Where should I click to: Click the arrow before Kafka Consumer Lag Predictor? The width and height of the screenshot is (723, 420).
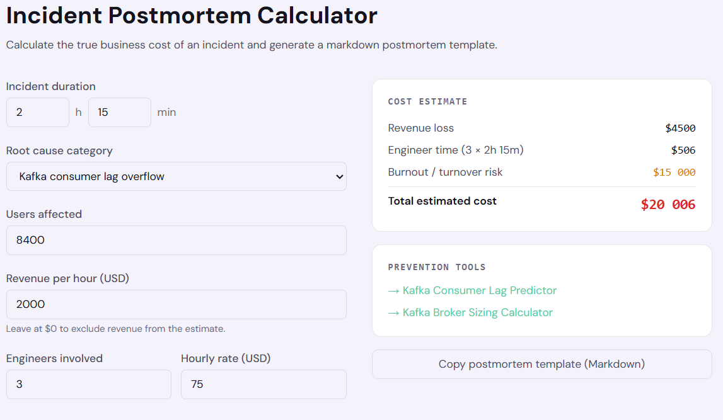[393, 291]
